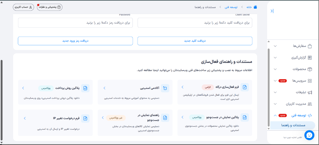Image resolution: width=319 pixels, height=145 pixels.
Task: Open the chat support smiley bubble
Action: pos(309,135)
